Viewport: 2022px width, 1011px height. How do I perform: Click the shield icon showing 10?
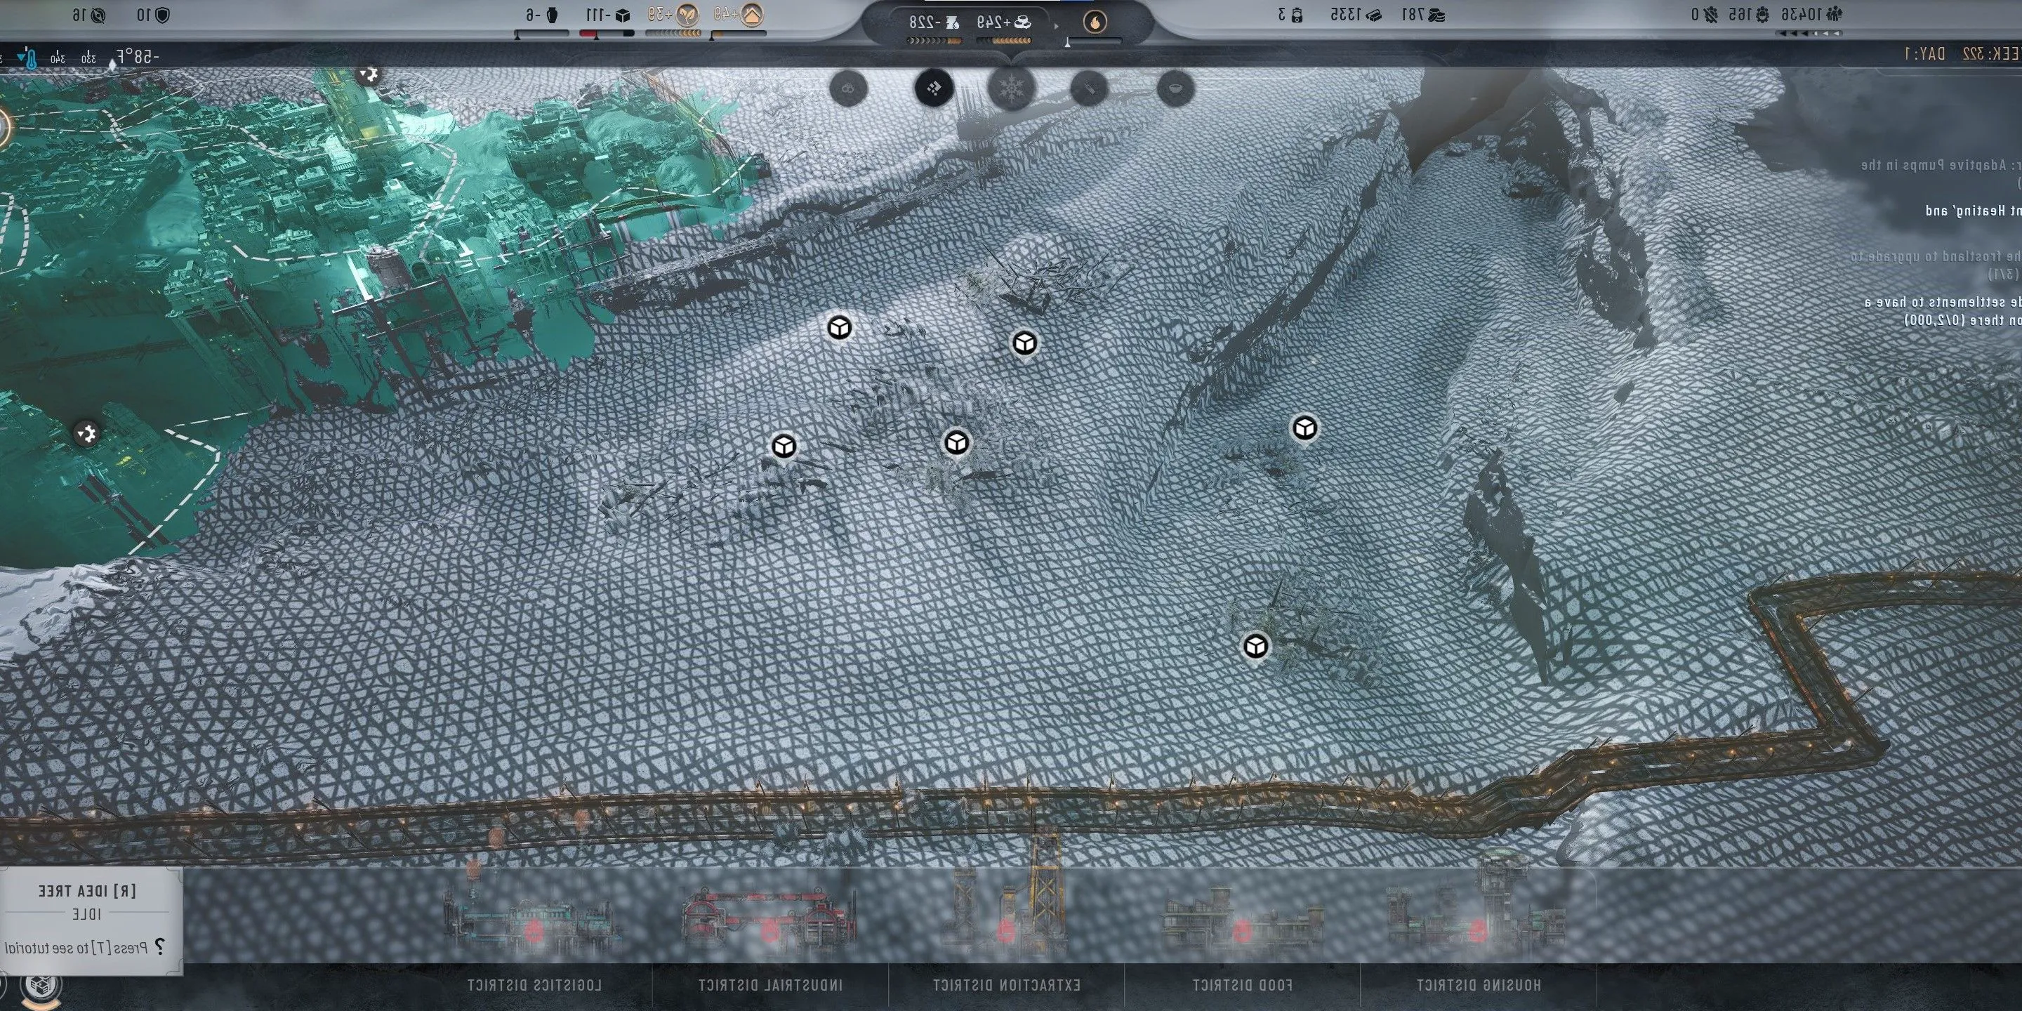tap(164, 14)
